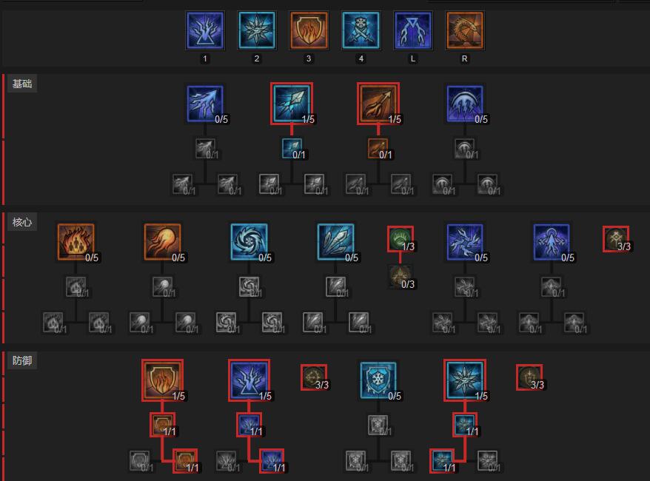Image resolution: width=650 pixels, height=481 pixels.
Task: Click the Frost Bolt 1/5 skill node
Action: (x=292, y=104)
